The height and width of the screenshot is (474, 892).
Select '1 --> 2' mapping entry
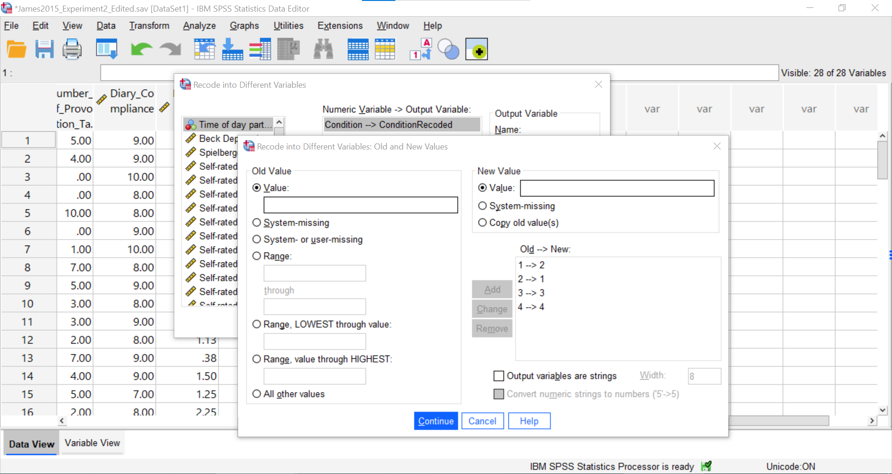click(x=531, y=265)
